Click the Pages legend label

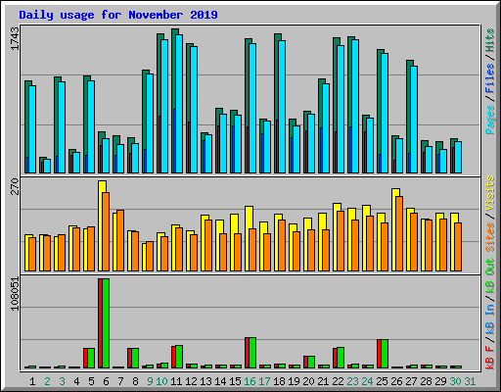(x=490, y=120)
